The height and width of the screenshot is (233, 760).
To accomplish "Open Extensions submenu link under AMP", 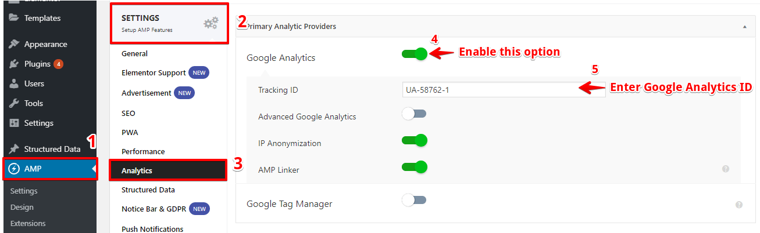I will coord(28,223).
